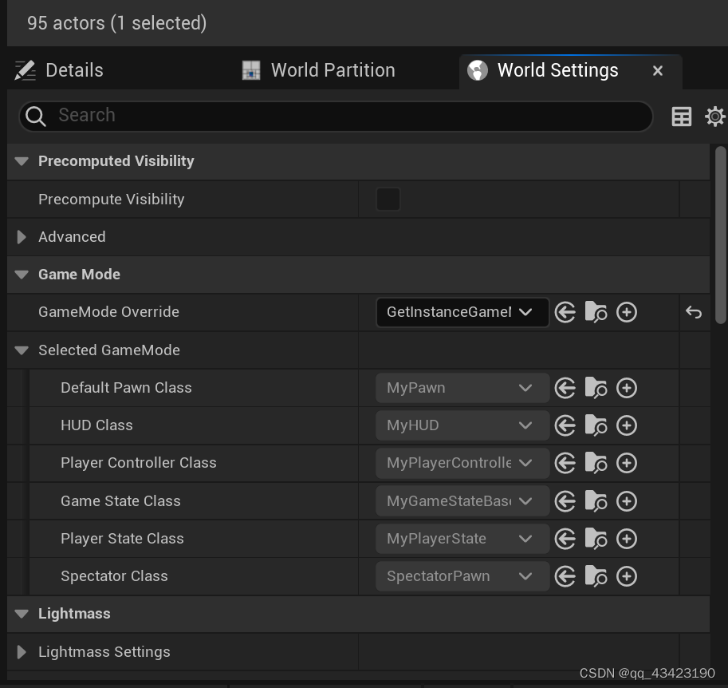Open the Game State Class dropdown
Screen dimensions: 728x688
pyautogui.click(x=462, y=501)
